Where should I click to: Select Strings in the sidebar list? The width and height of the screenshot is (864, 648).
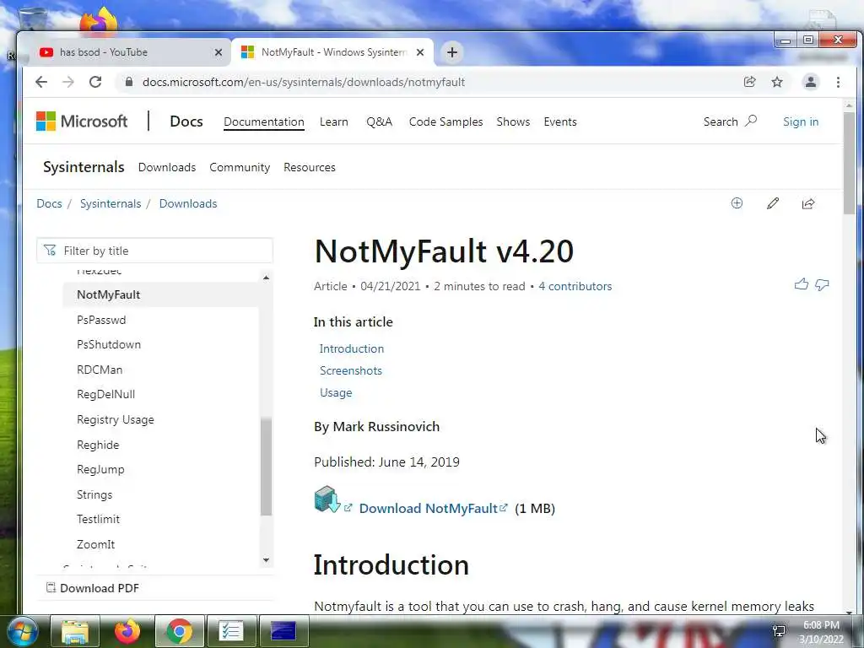click(x=94, y=494)
